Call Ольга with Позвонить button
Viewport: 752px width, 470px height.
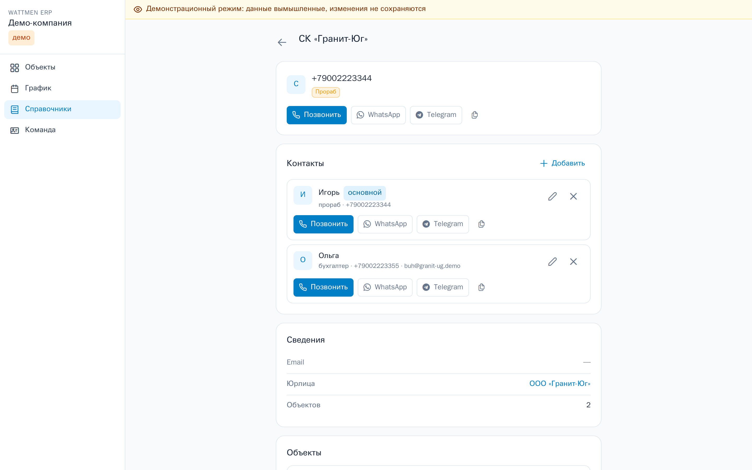click(x=323, y=287)
